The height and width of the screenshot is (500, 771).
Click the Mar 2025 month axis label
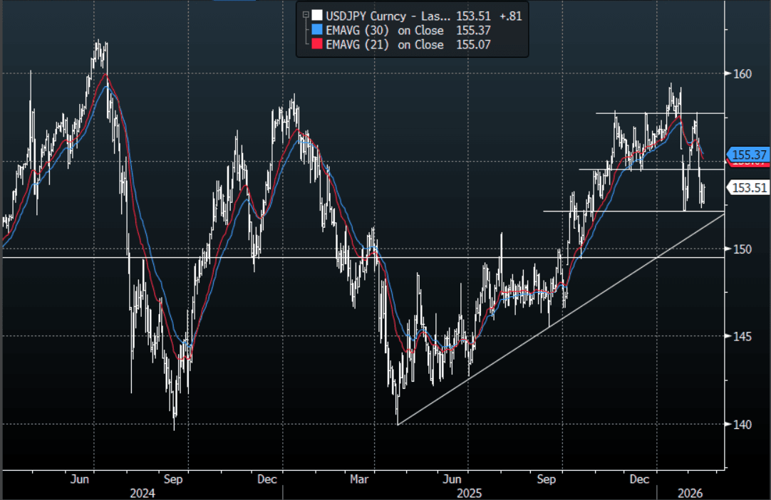tap(360, 479)
